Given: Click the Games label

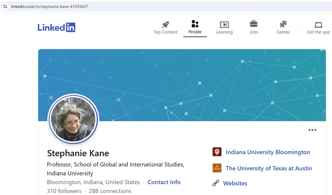Looking at the screenshot, I should coord(283,32).
